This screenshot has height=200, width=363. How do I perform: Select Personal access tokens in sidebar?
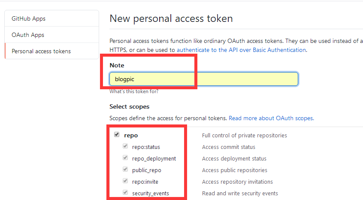(51, 51)
